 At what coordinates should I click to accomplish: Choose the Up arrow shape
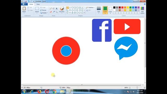82,10
